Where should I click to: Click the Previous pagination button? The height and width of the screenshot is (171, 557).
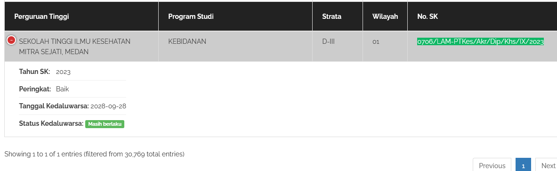492,165
